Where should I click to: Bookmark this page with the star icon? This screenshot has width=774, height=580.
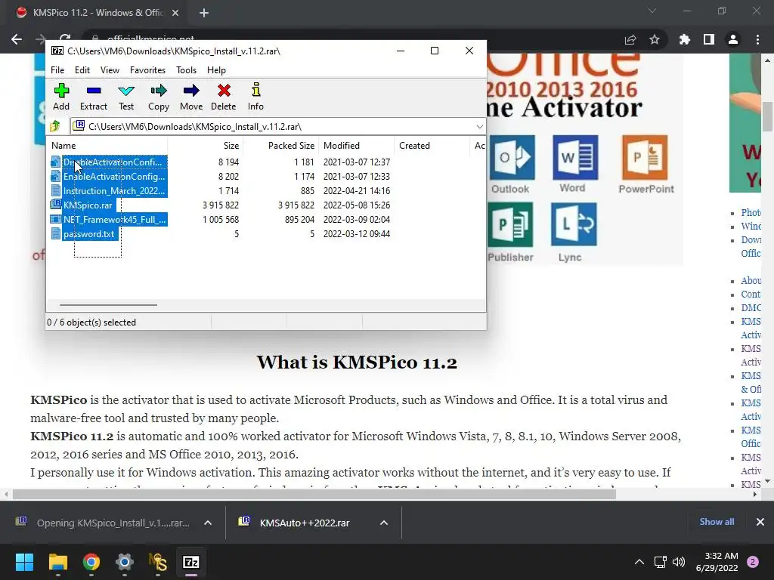pyautogui.click(x=655, y=39)
